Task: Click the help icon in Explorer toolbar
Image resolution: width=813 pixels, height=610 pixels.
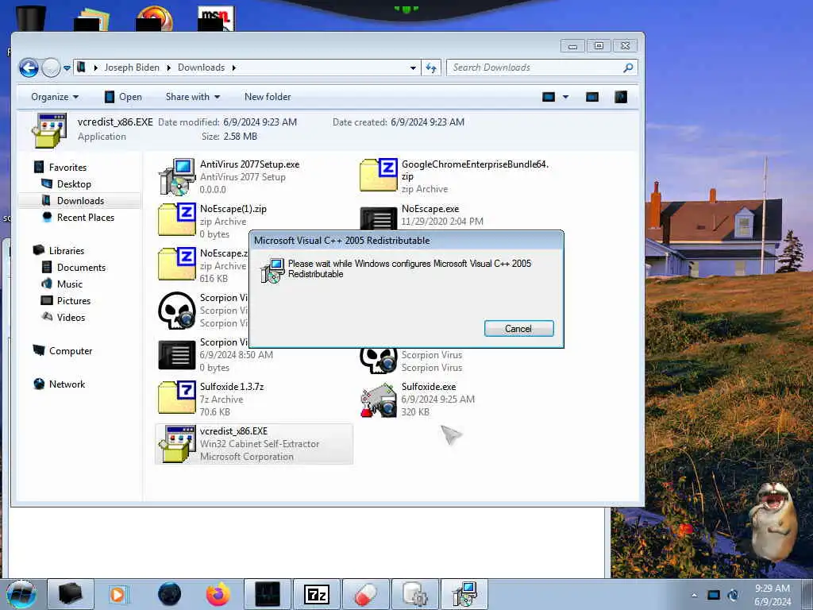Action: tap(621, 97)
